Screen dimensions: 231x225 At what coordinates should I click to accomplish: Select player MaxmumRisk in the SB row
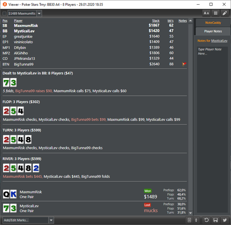point(26,25)
